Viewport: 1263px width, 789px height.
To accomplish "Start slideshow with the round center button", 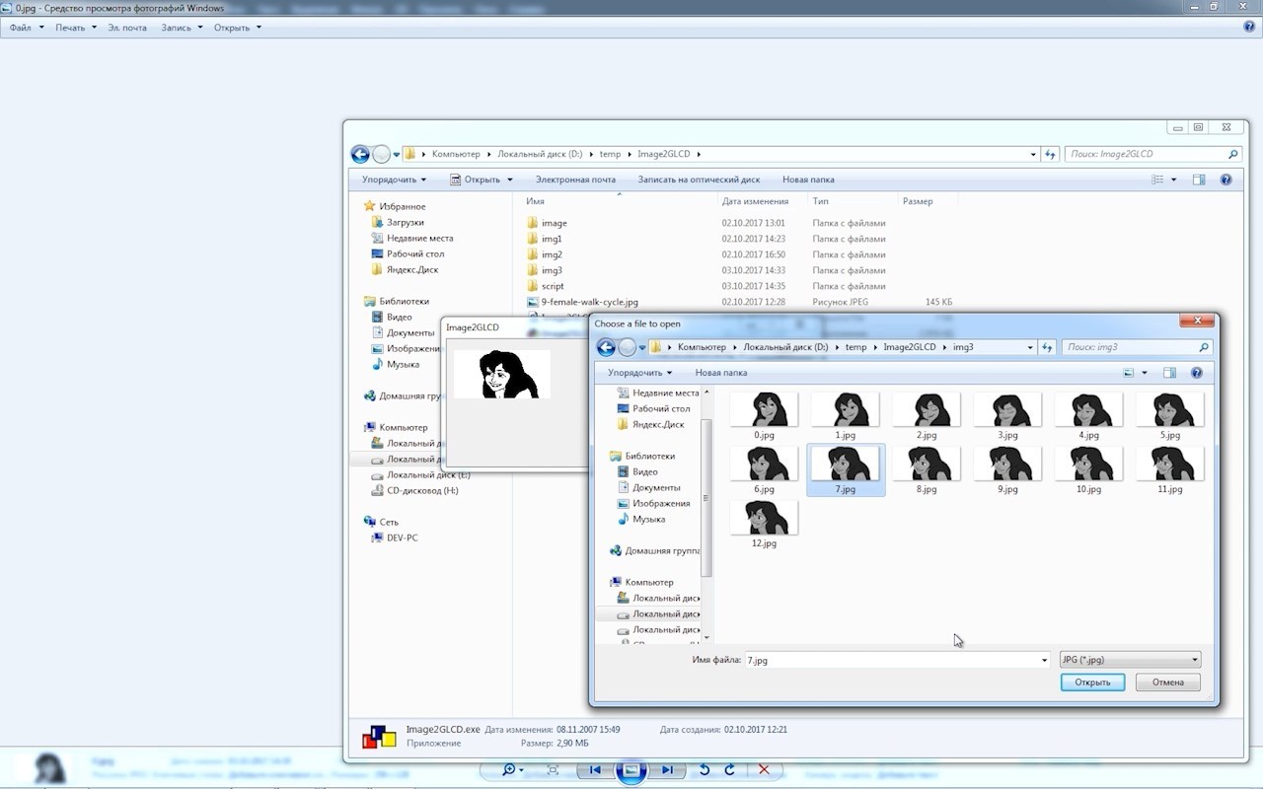I will [x=631, y=770].
